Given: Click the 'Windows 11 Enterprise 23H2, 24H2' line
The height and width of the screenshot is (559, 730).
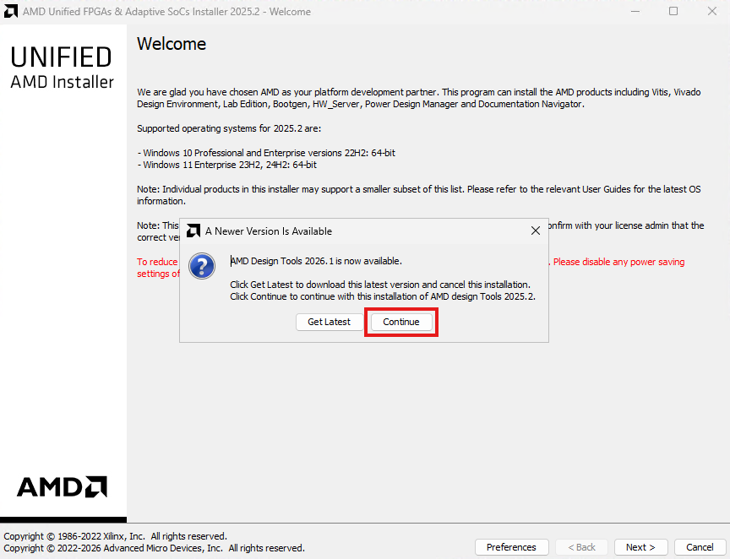Looking at the screenshot, I should coord(226,165).
